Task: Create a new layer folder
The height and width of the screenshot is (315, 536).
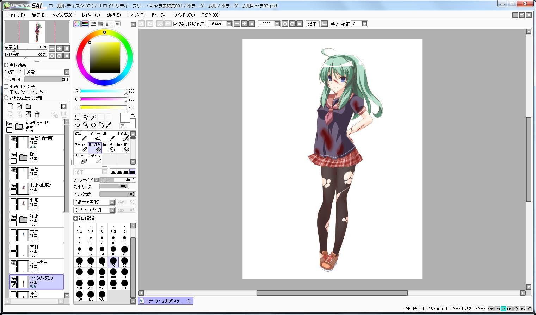Action: point(28,106)
